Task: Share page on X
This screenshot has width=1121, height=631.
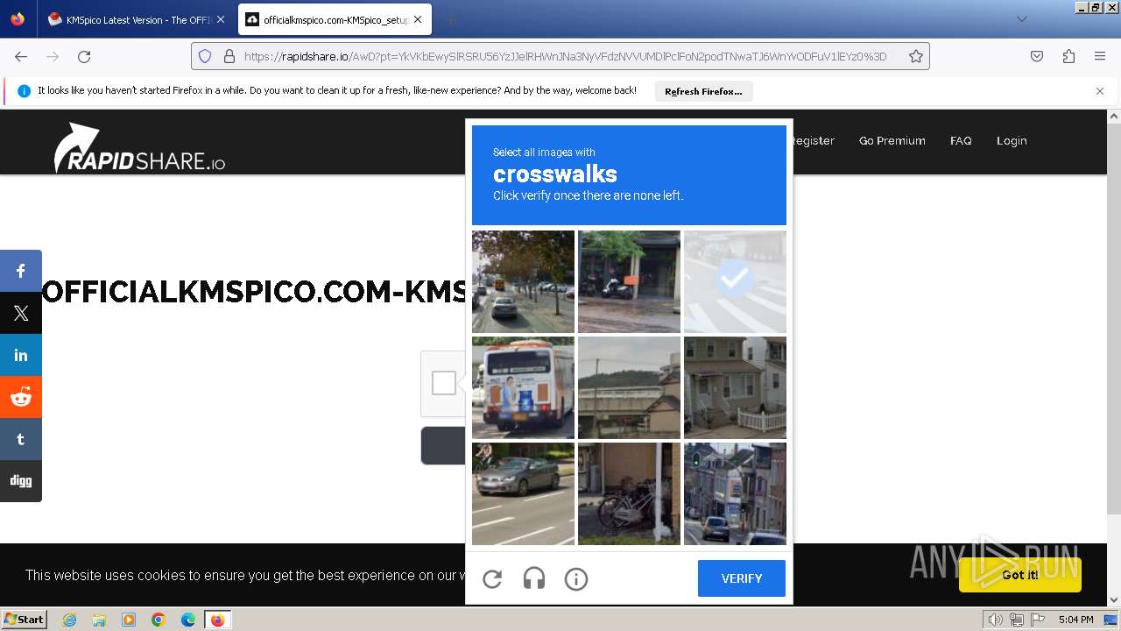Action: click(21, 313)
